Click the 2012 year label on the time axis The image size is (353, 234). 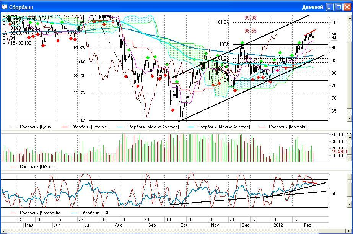click(278, 225)
